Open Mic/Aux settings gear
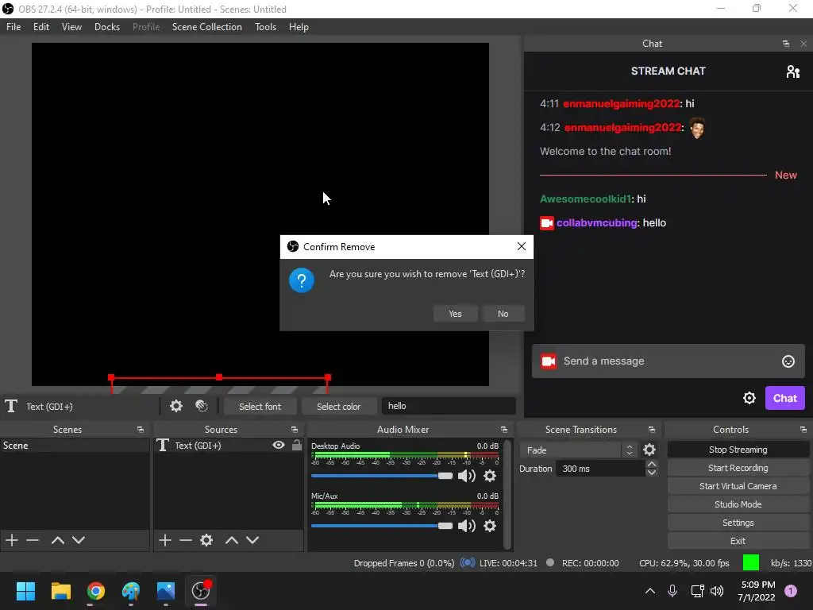Viewport: 813px width, 610px height. [x=489, y=526]
